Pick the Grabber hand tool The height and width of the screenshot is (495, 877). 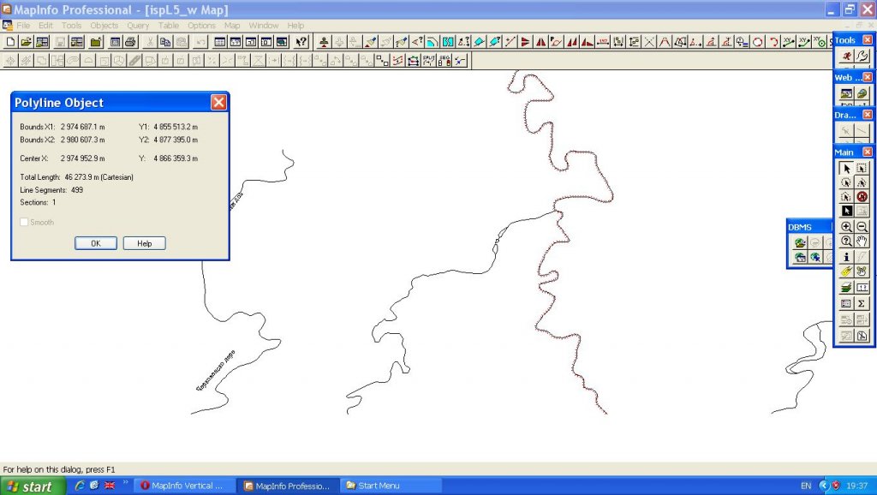pos(862,242)
